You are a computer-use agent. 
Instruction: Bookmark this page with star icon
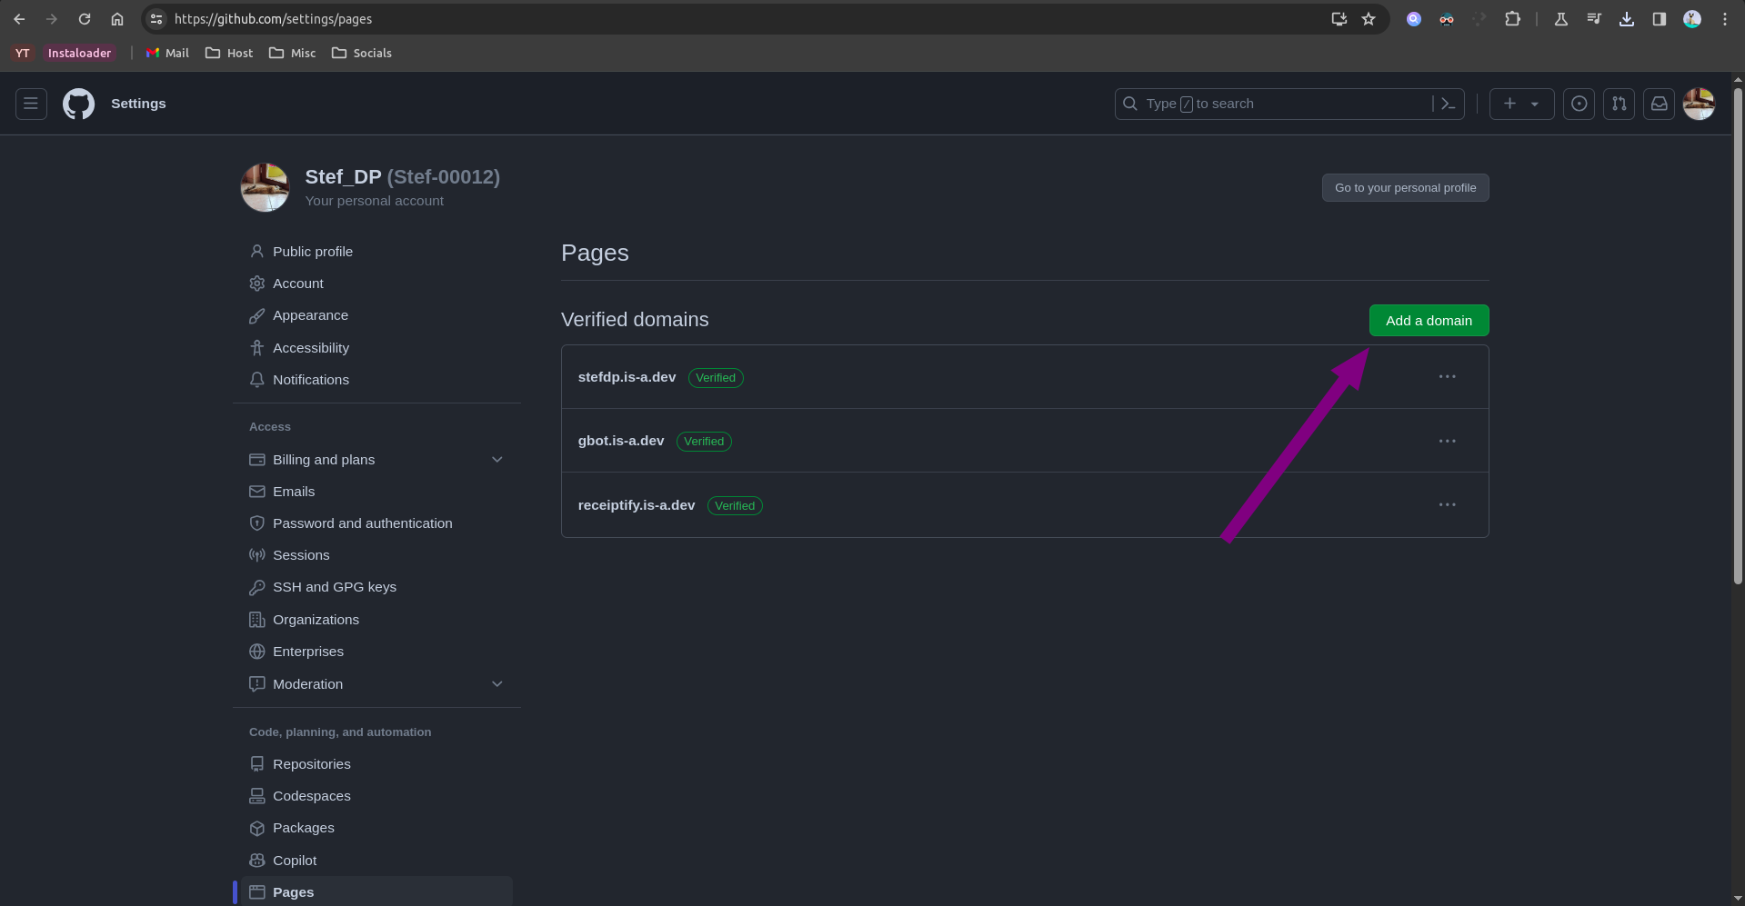[x=1369, y=19]
